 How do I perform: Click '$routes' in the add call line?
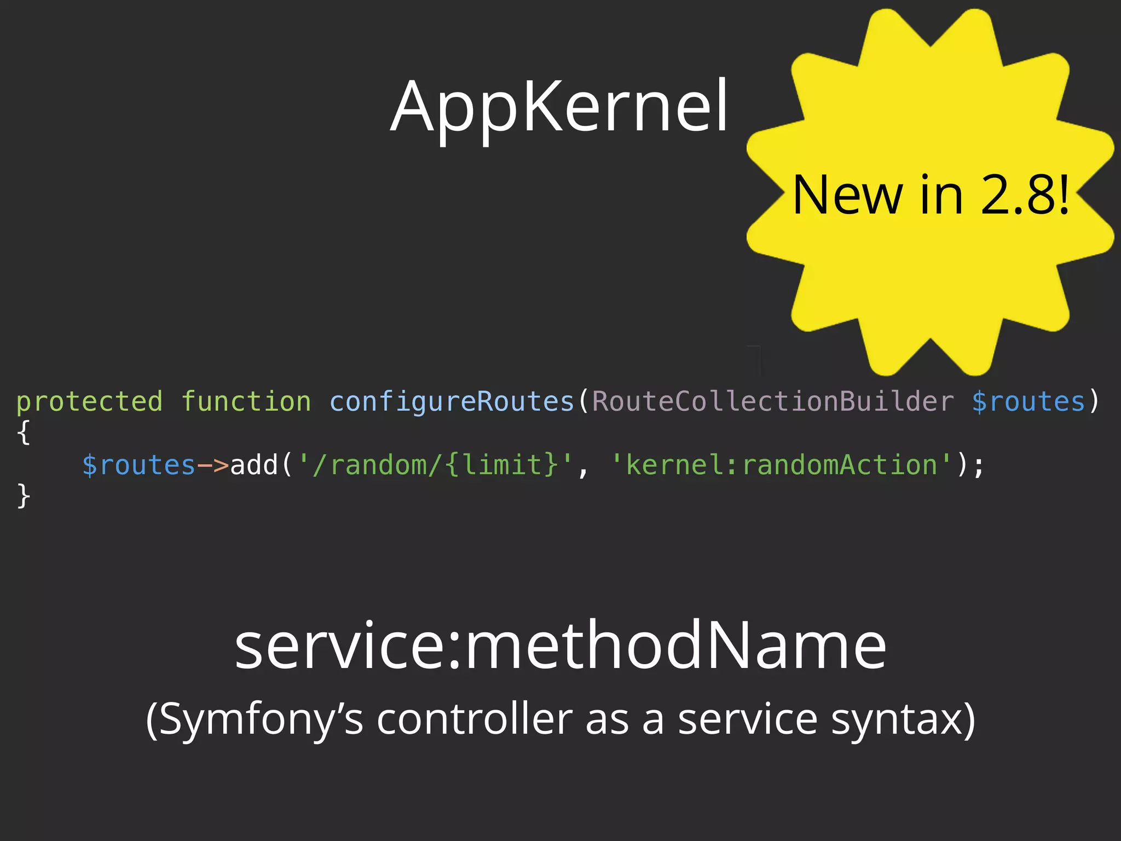[138, 465]
